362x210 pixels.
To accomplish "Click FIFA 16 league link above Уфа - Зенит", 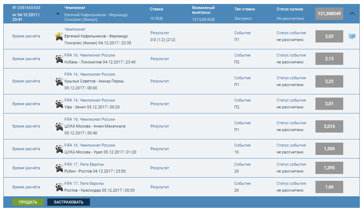I will [x=90, y=100].
